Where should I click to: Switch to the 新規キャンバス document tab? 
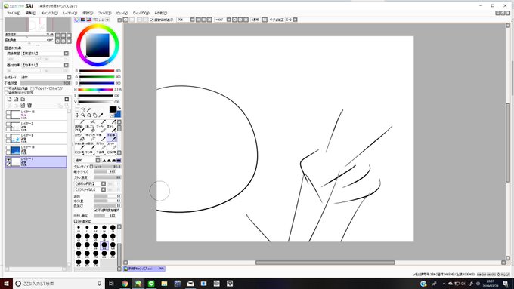pos(144,269)
